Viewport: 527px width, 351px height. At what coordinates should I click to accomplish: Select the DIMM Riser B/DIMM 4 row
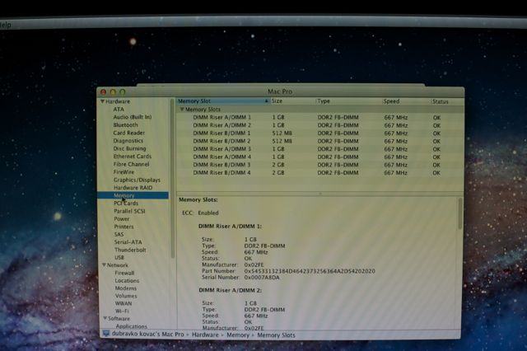(320, 173)
